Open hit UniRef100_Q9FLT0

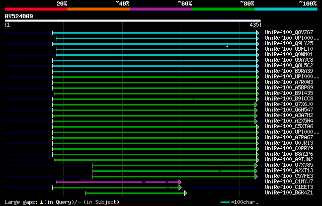[x=289, y=49]
